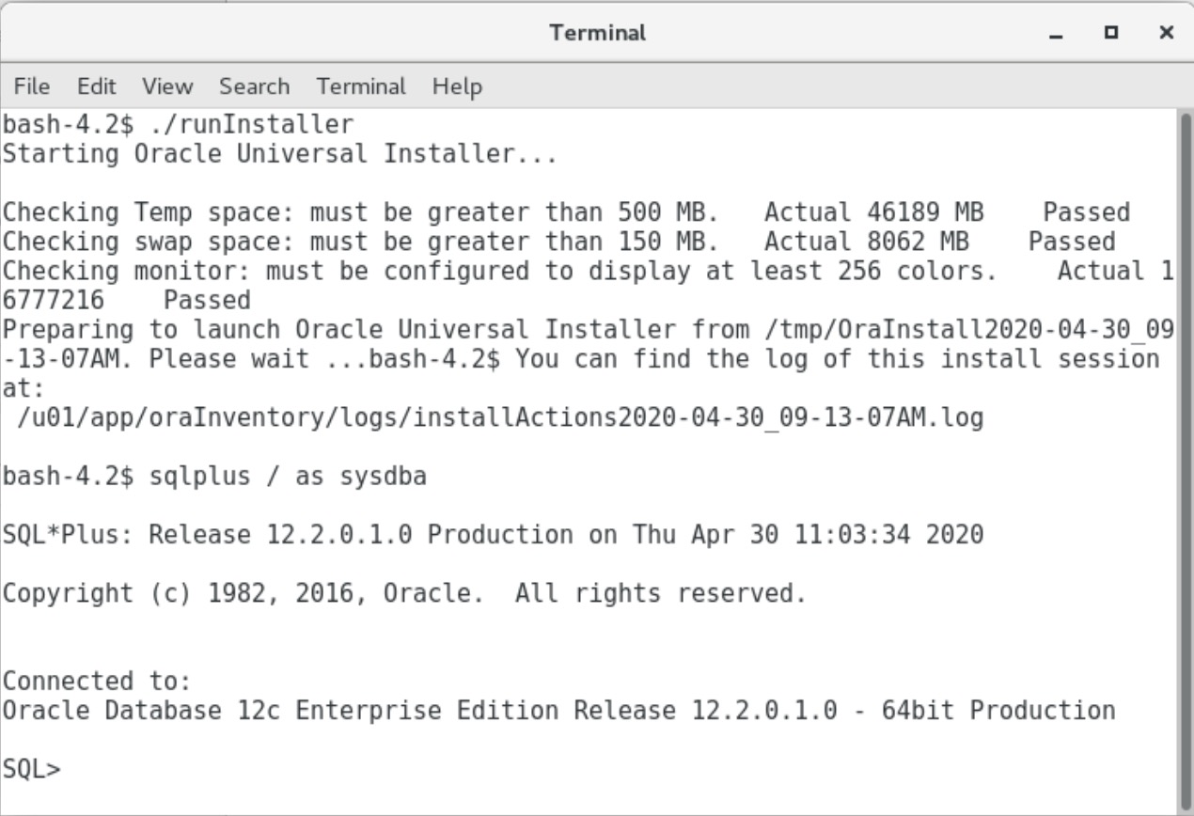Image resolution: width=1194 pixels, height=816 pixels.
Task: Click the SQL> prompt line
Action: [x=31, y=768]
